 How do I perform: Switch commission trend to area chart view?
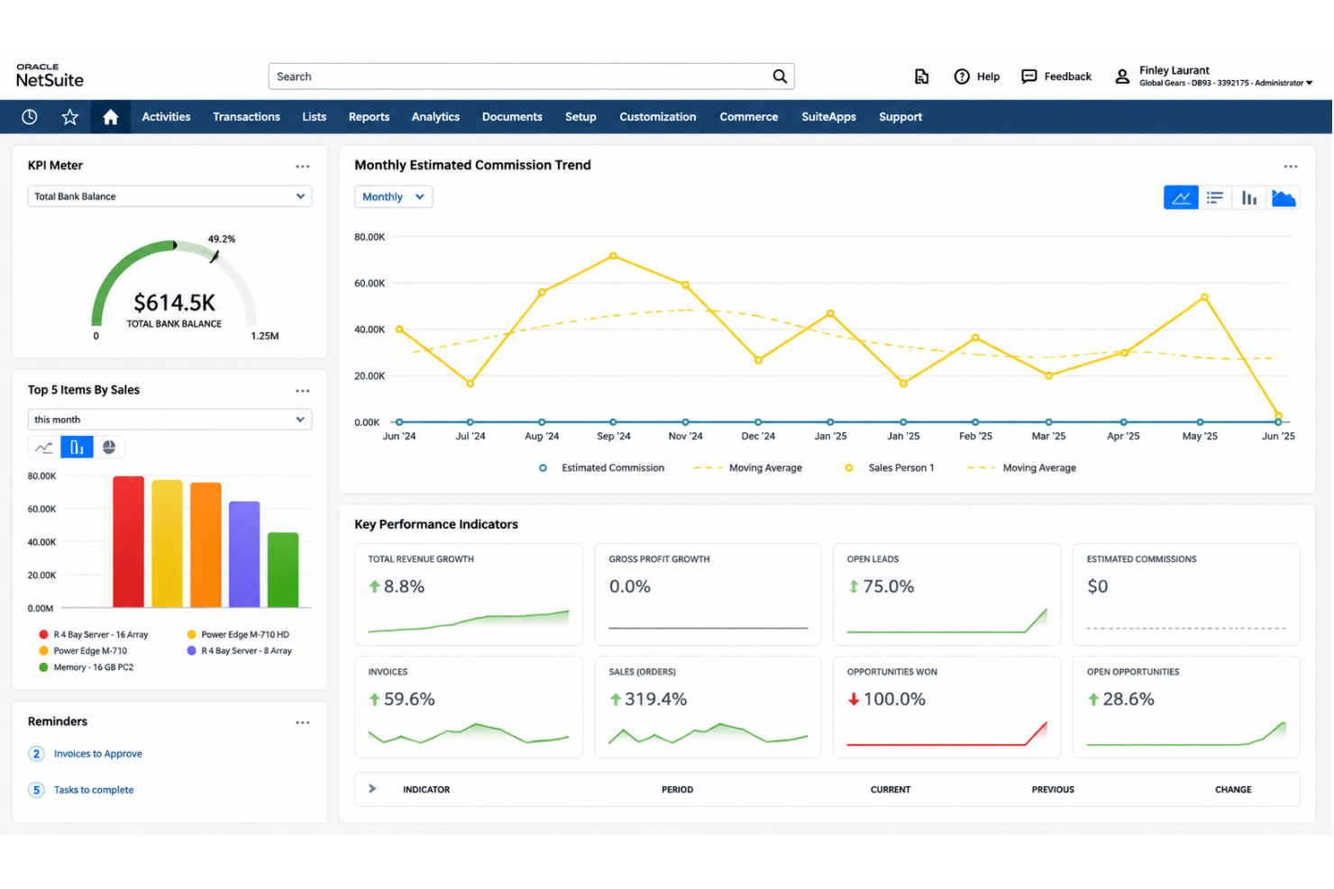tap(1284, 197)
